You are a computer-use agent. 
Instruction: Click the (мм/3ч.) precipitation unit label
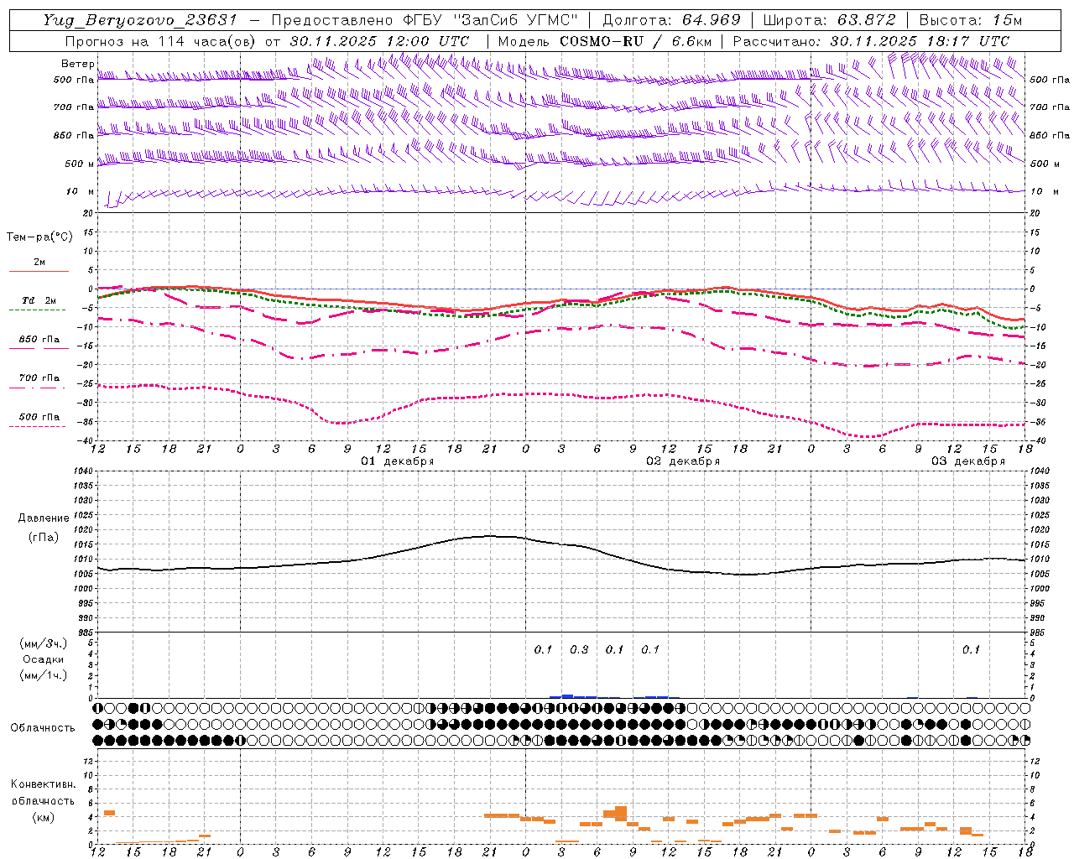point(43,644)
